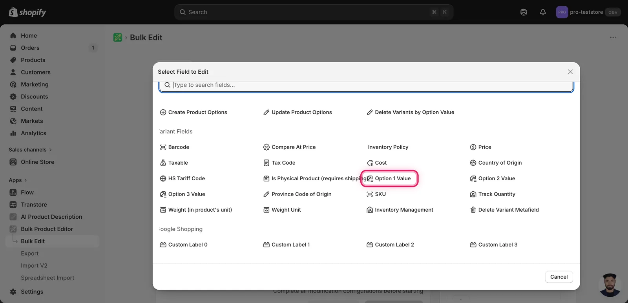Open Spreadsheet Import in sidebar
This screenshot has height=303, width=628.
point(47,278)
